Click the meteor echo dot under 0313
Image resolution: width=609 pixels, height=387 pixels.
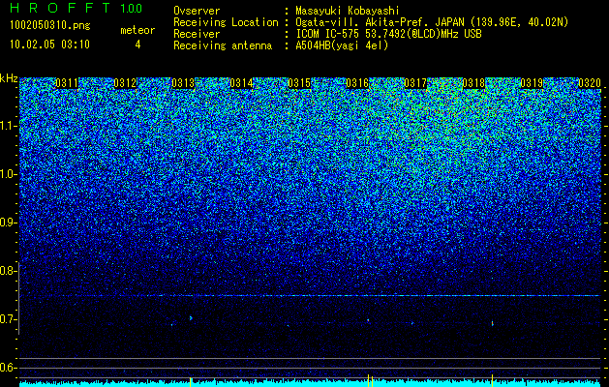[x=191, y=318]
